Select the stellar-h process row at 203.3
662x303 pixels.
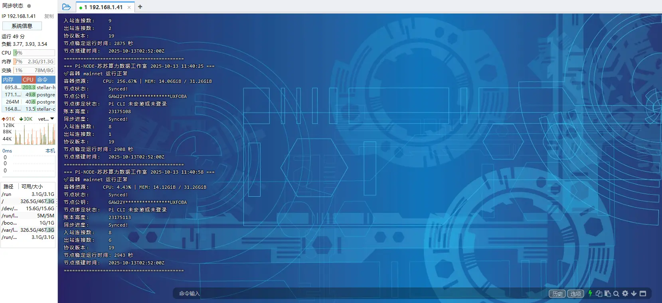[x=29, y=87]
